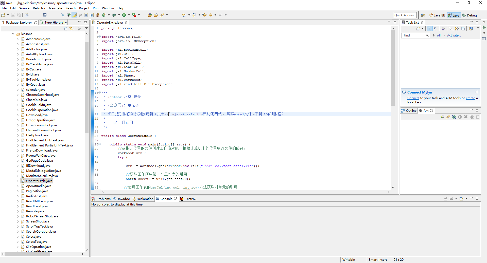The width and height of the screenshot is (487, 263).
Task: Click the Run Last Tool icon
Action: [134, 15]
